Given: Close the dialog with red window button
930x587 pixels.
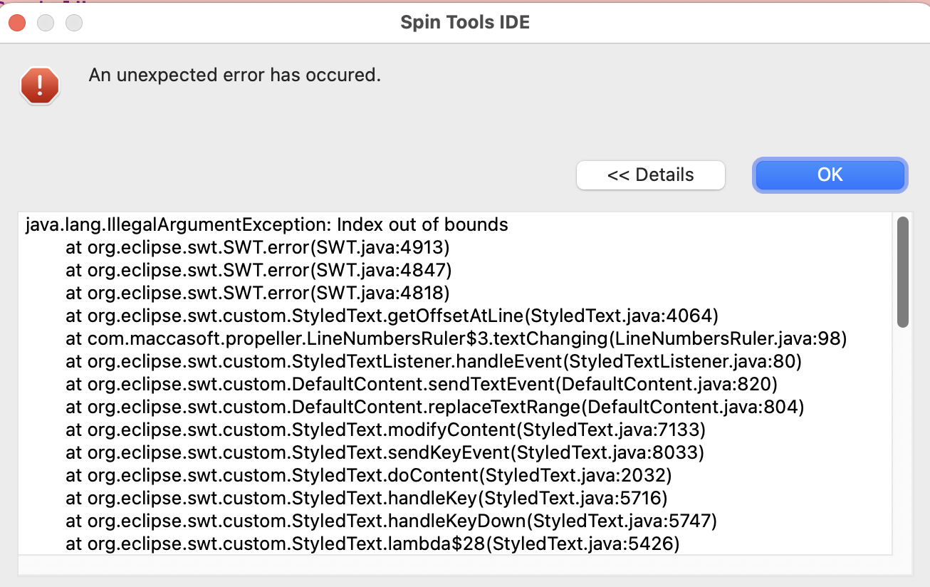Looking at the screenshot, I should coord(17,22).
